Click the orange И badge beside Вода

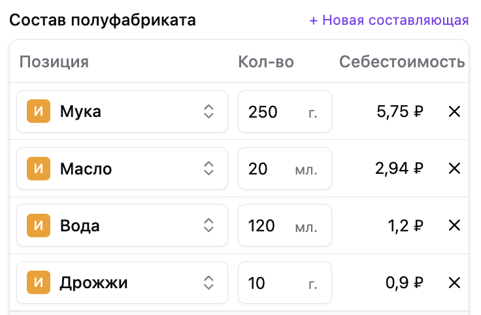(x=39, y=225)
